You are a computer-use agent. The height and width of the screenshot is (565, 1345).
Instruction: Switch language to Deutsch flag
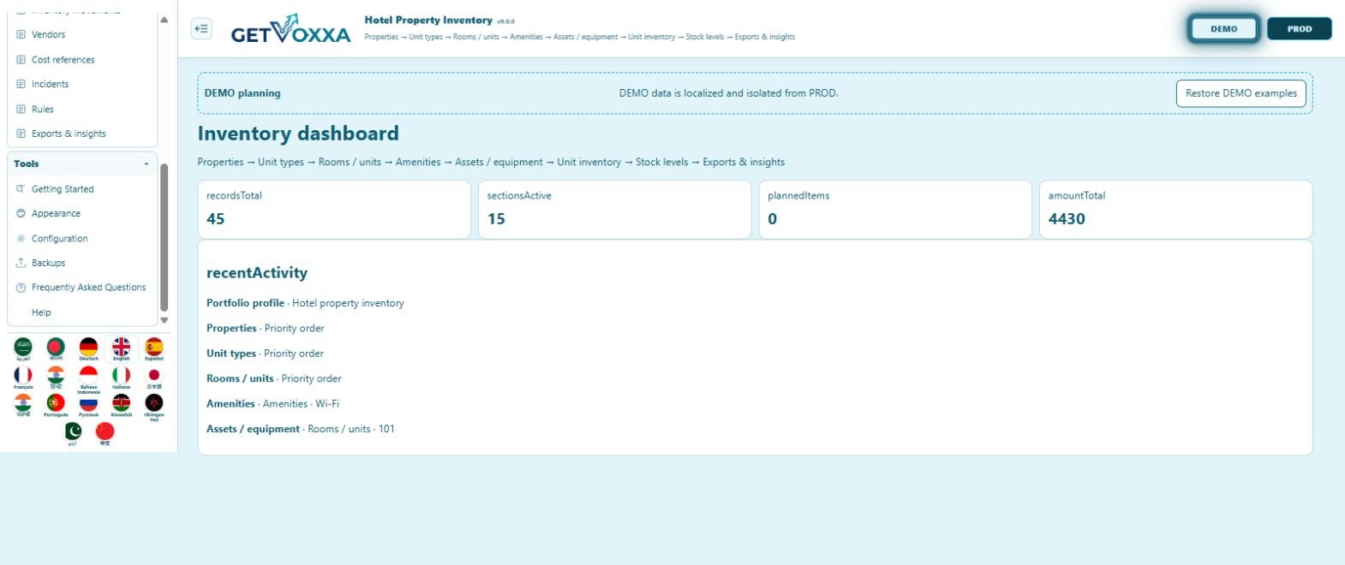(88, 348)
